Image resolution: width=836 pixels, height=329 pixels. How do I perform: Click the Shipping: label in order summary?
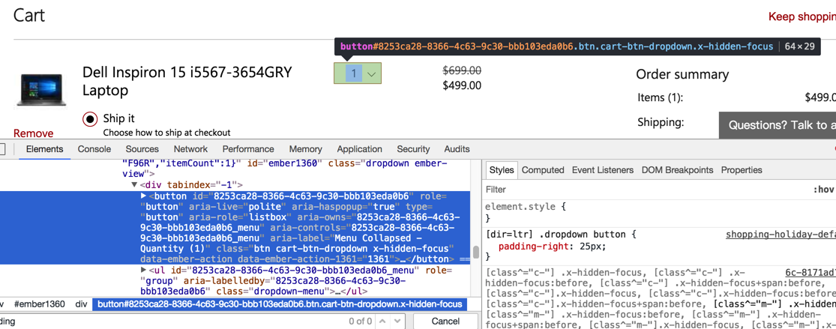tap(661, 123)
